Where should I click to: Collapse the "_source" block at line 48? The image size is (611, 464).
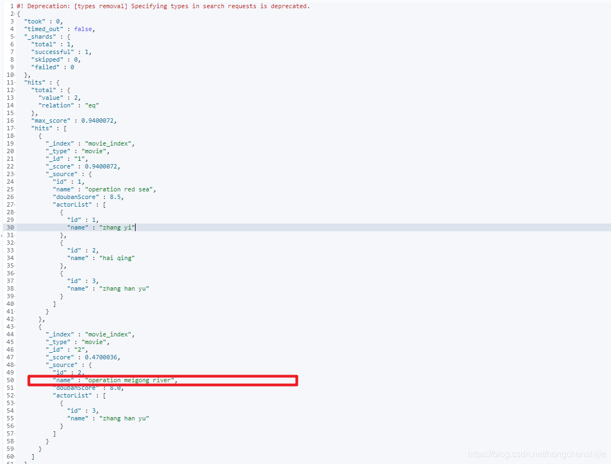click(15, 365)
